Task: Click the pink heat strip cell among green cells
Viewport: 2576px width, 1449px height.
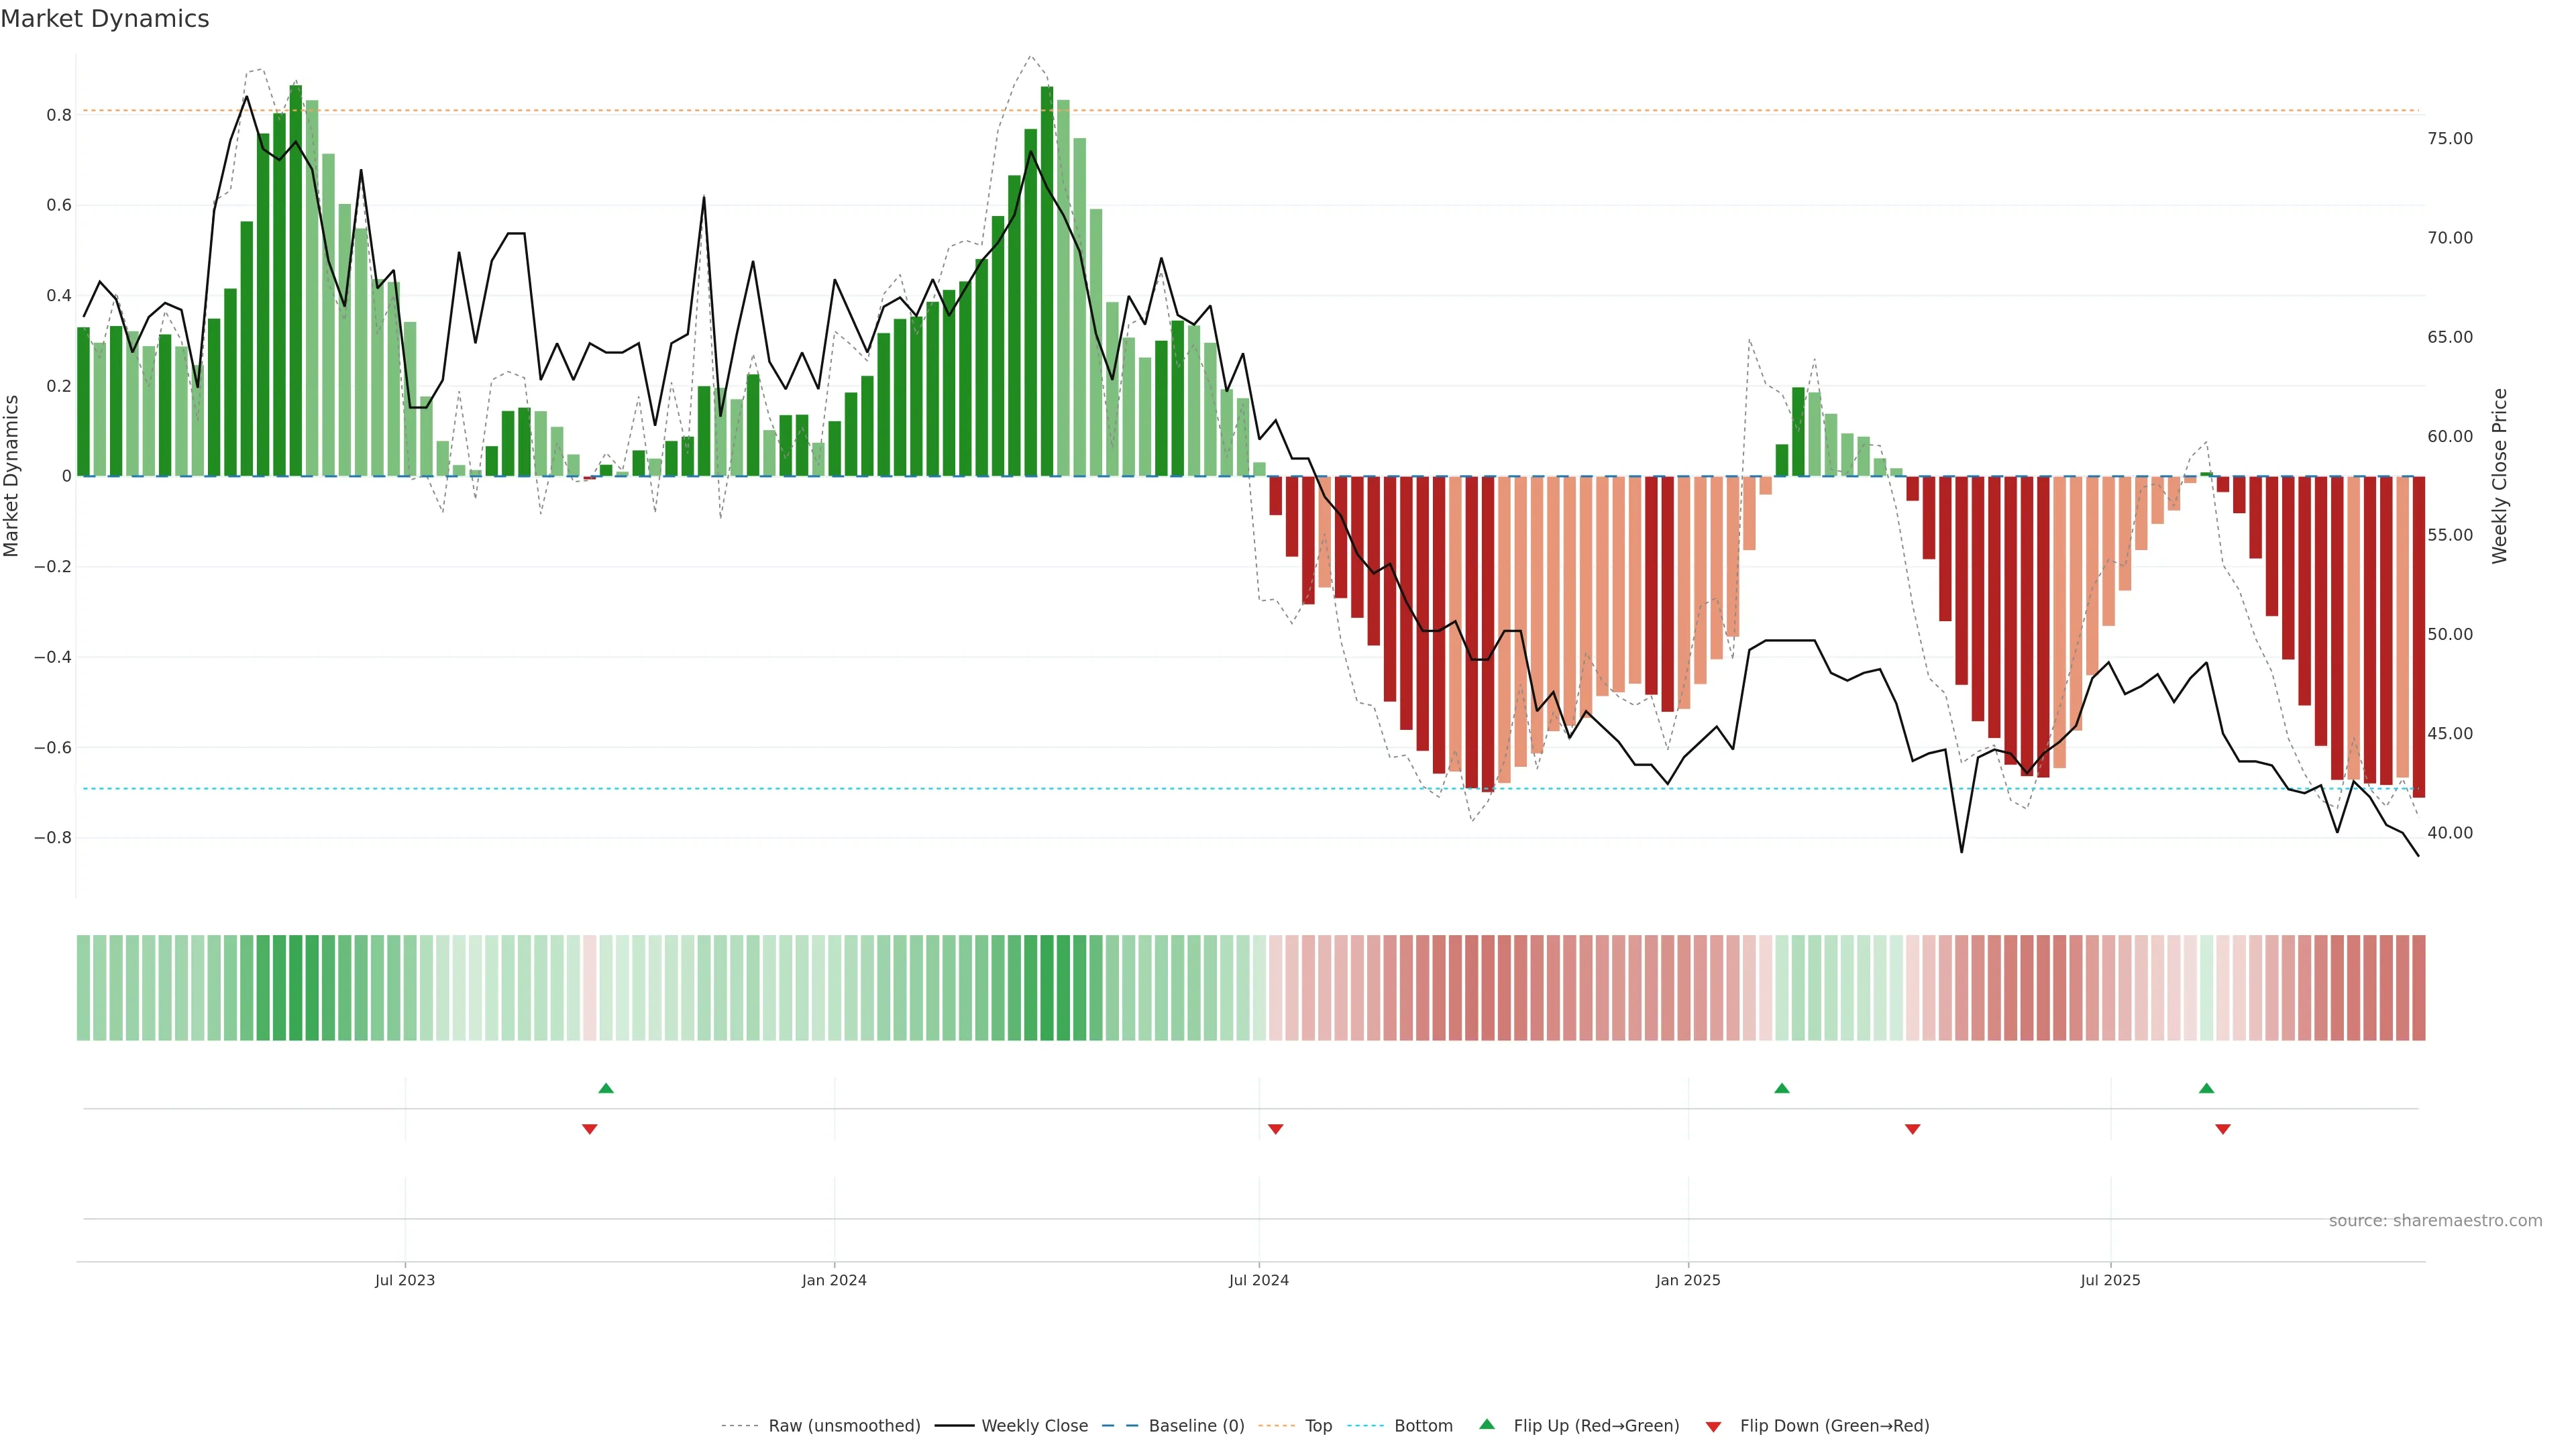Action: point(590,988)
